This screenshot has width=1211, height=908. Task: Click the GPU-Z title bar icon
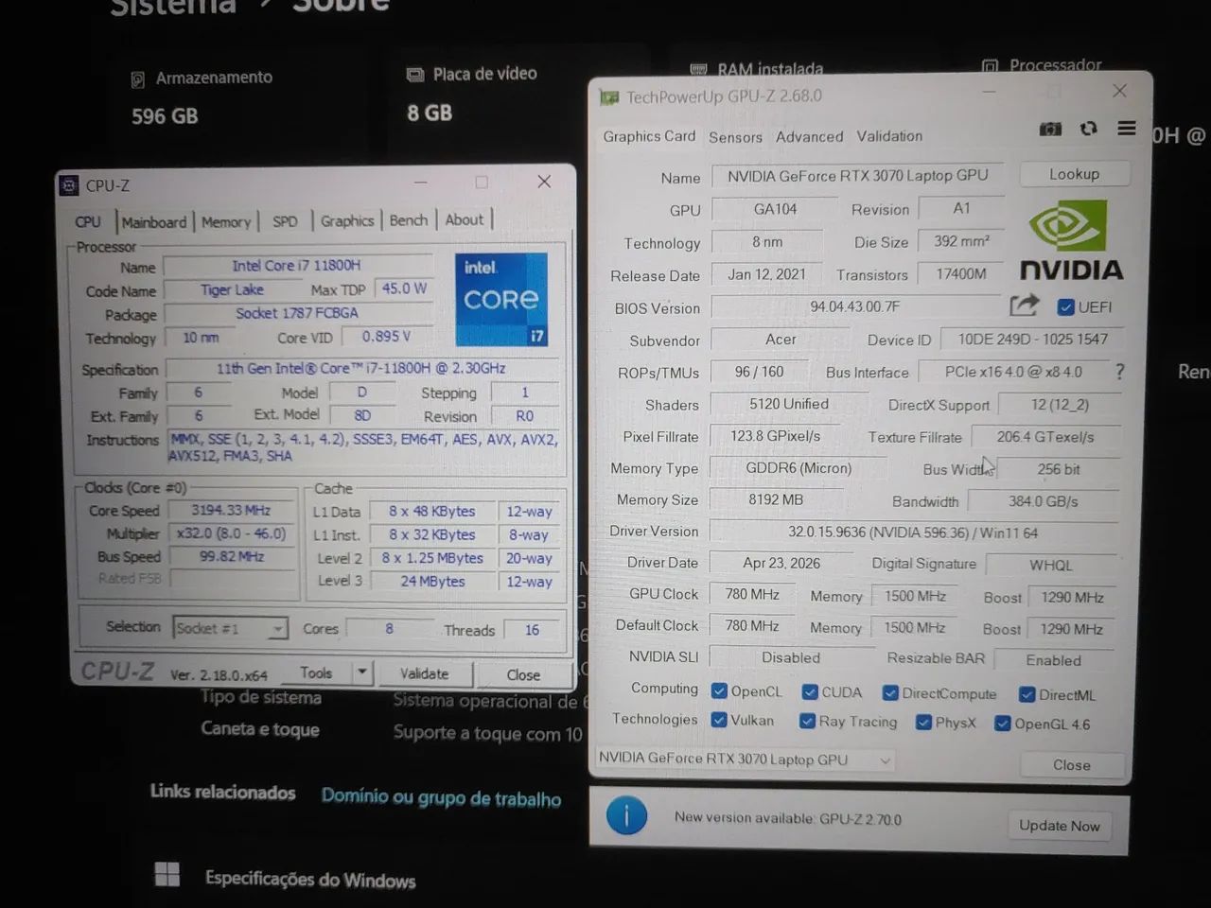[608, 96]
